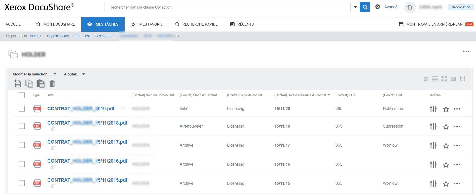Open the contract PDF ending 5/11/2017.pdf

87,142
